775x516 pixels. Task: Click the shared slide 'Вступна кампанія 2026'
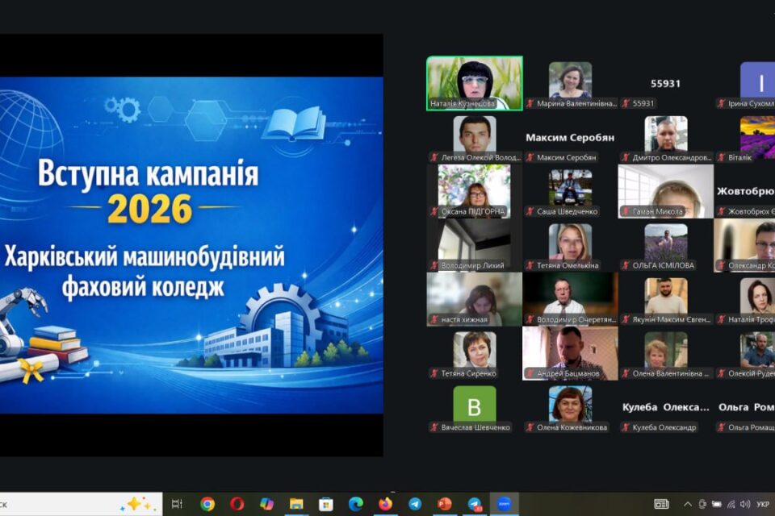191,245
